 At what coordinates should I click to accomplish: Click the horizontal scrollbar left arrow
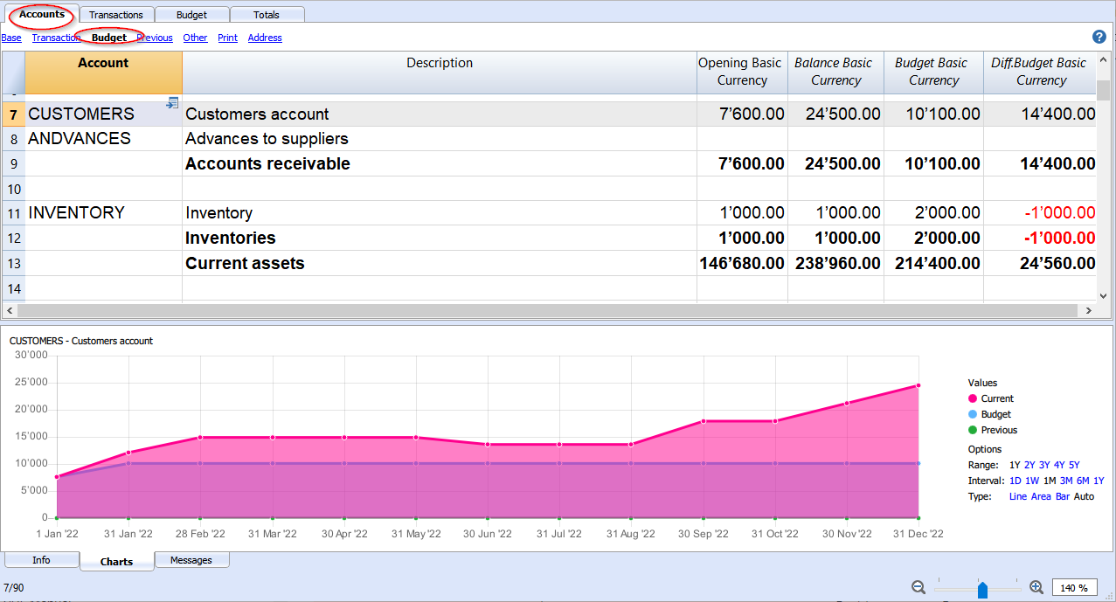[9, 310]
